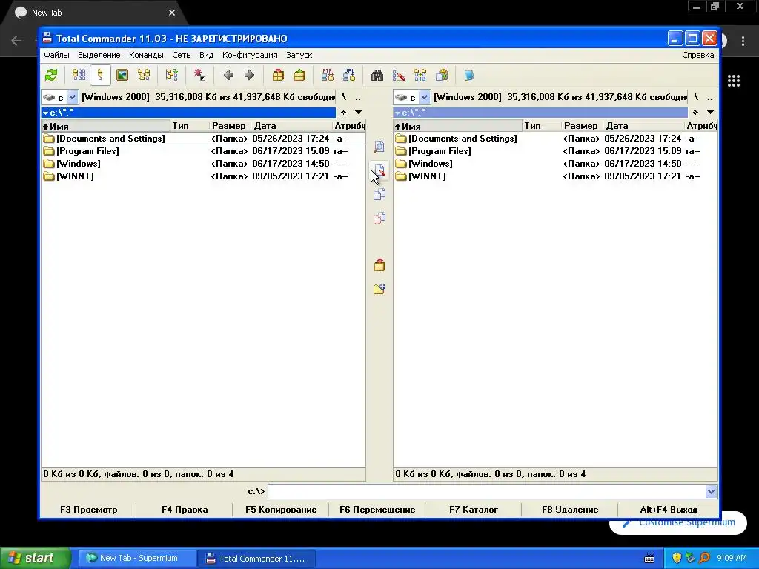This screenshot has height=569, width=759.
Task: Select the full details view icon
Action: (x=100, y=75)
